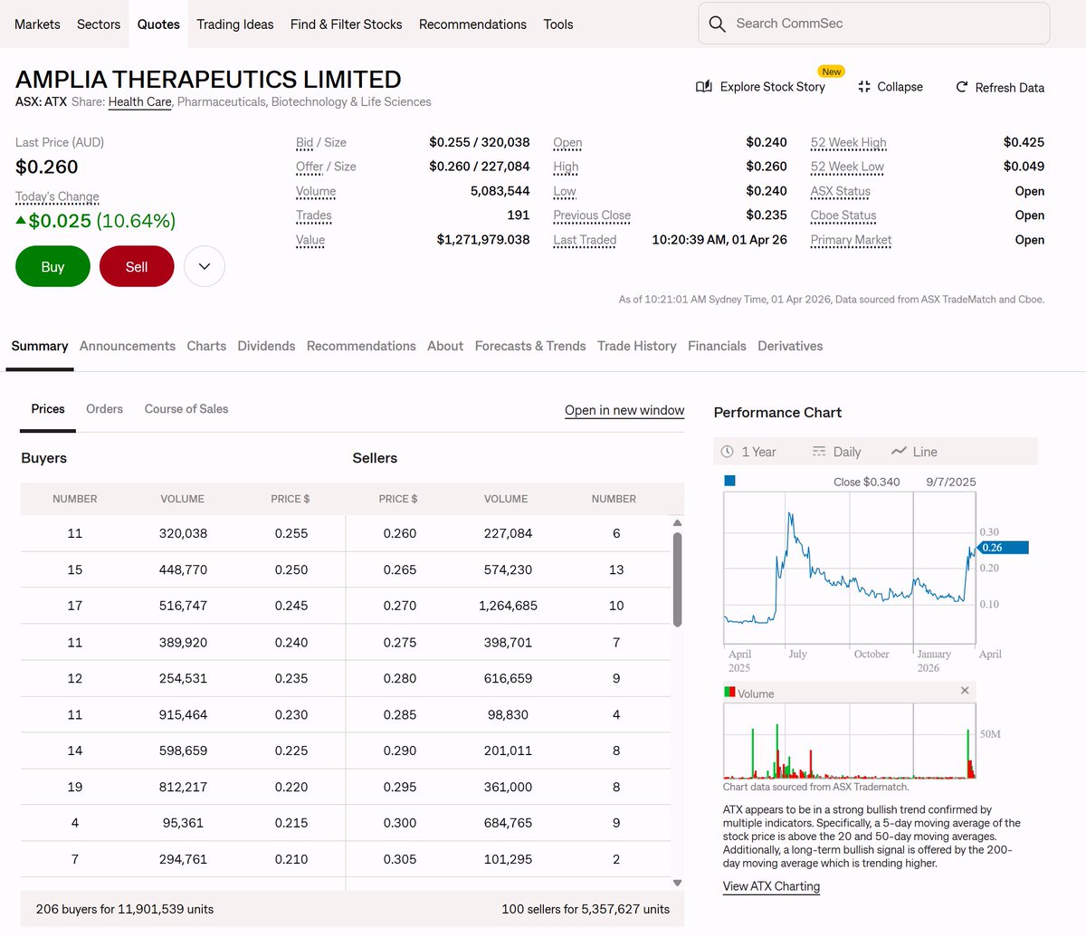
Task: Click the Last Traded label
Action: click(585, 240)
